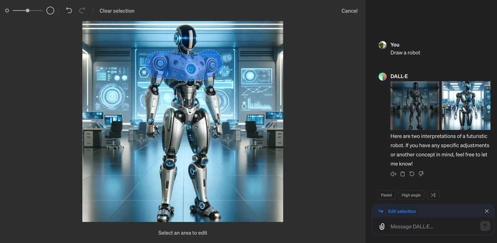
Task: Click the user profile avatar beside You
Action: (382, 45)
